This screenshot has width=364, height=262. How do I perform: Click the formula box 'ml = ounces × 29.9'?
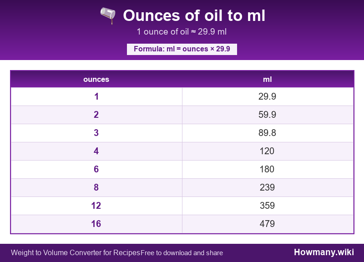coord(182,49)
